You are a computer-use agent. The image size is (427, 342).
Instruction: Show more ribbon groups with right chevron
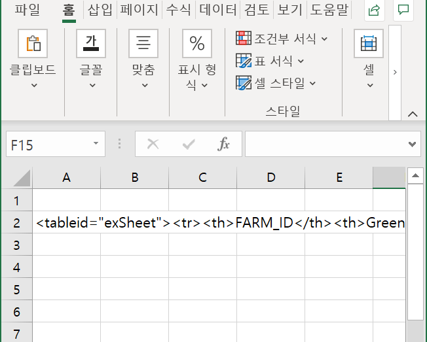pyautogui.click(x=395, y=73)
